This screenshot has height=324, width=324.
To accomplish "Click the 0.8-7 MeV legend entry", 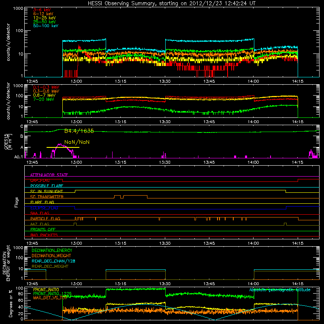I will tap(44, 95).
